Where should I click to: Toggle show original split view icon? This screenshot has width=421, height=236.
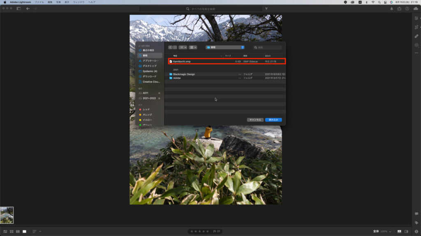tap(406, 231)
